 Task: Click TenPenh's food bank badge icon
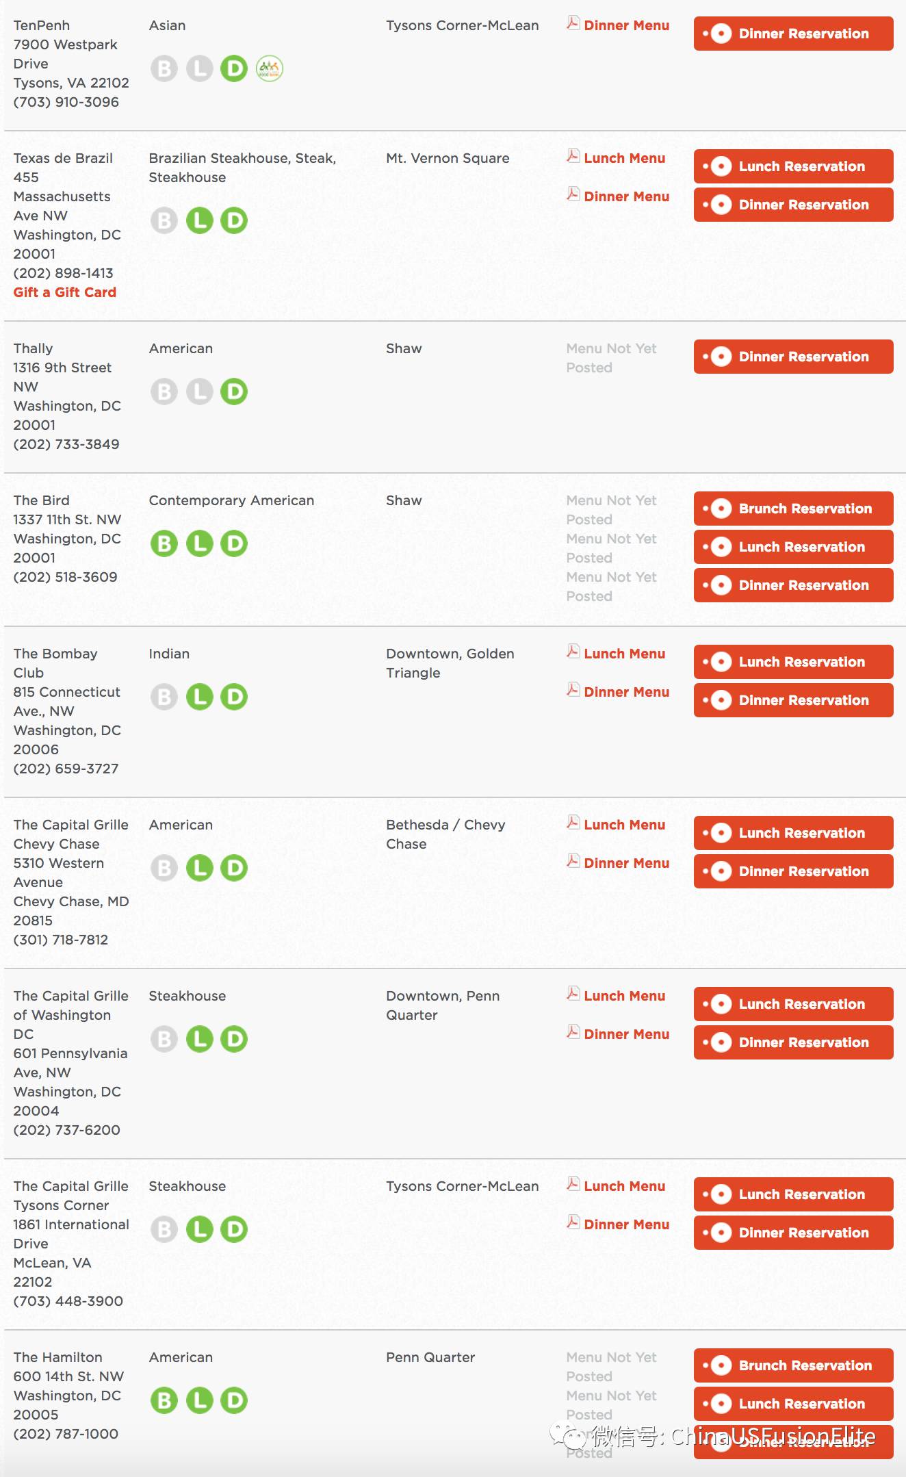270,68
